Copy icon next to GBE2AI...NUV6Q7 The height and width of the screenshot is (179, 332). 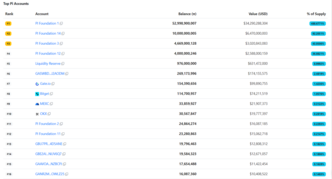coord(64,154)
